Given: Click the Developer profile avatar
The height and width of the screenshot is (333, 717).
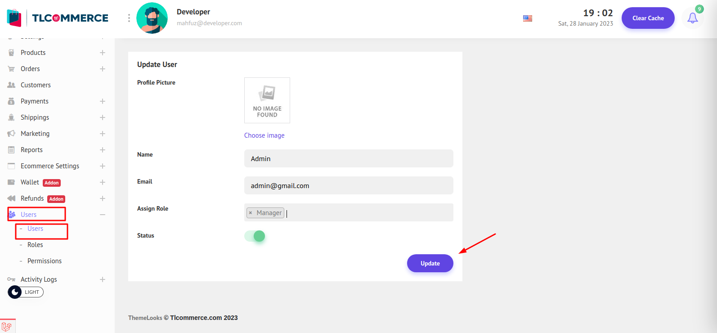Looking at the screenshot, I should 152,18.
